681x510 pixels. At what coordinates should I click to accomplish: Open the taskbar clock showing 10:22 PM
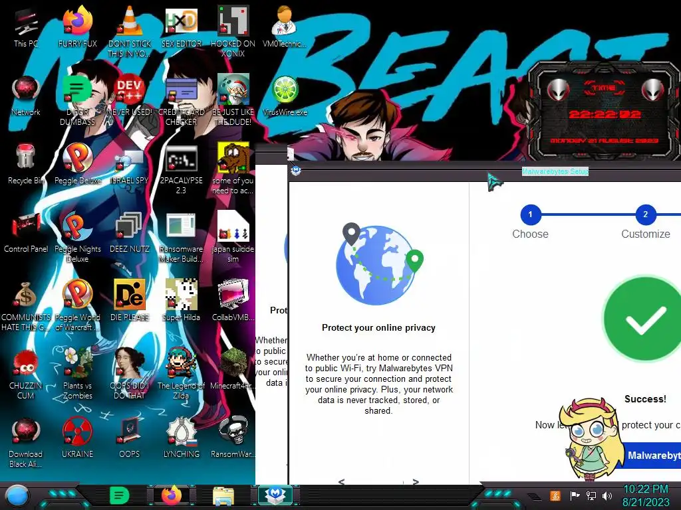(x=646, y=495)
